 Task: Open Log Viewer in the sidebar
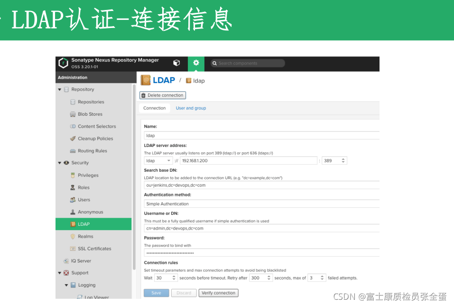[x=97, y=297]
